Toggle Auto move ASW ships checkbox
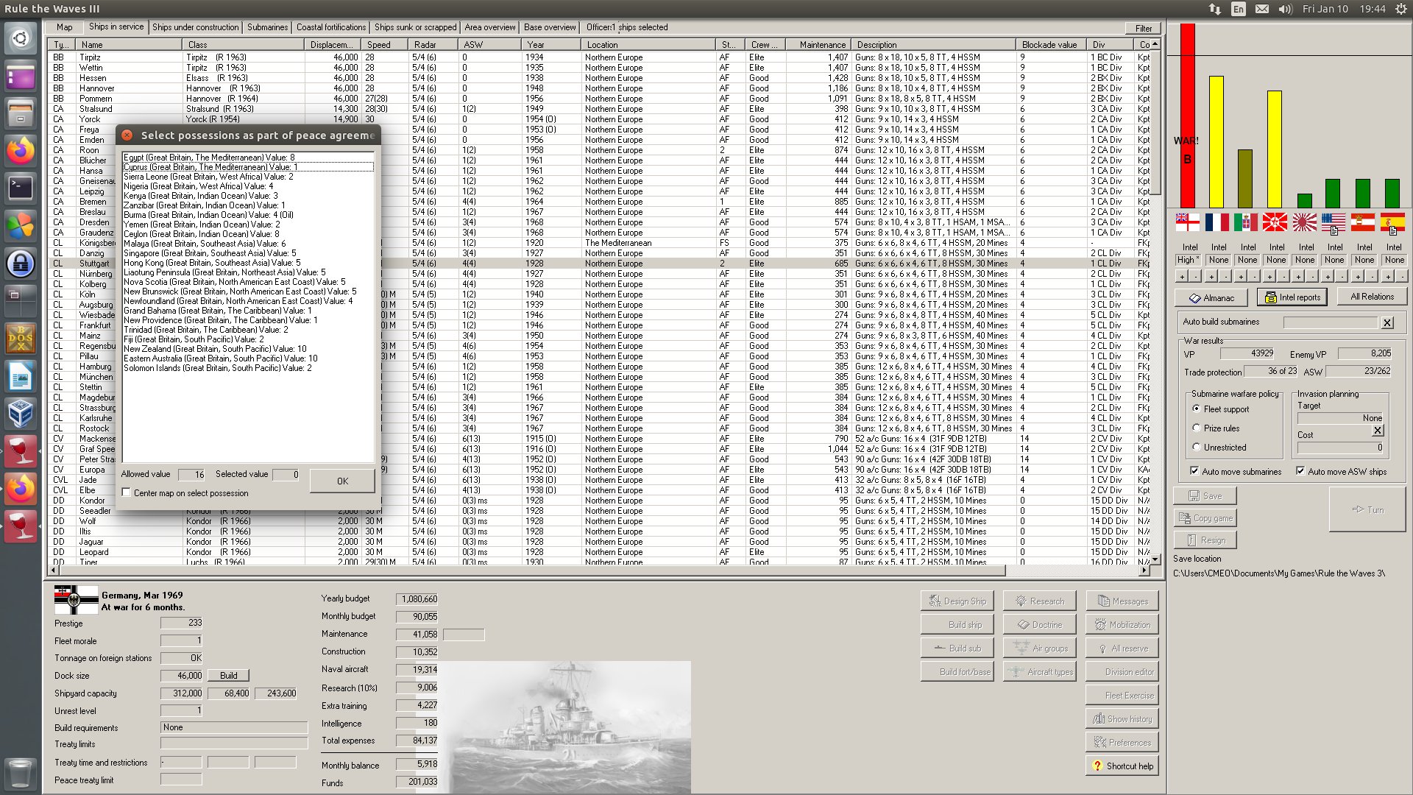 [1300, 471]
